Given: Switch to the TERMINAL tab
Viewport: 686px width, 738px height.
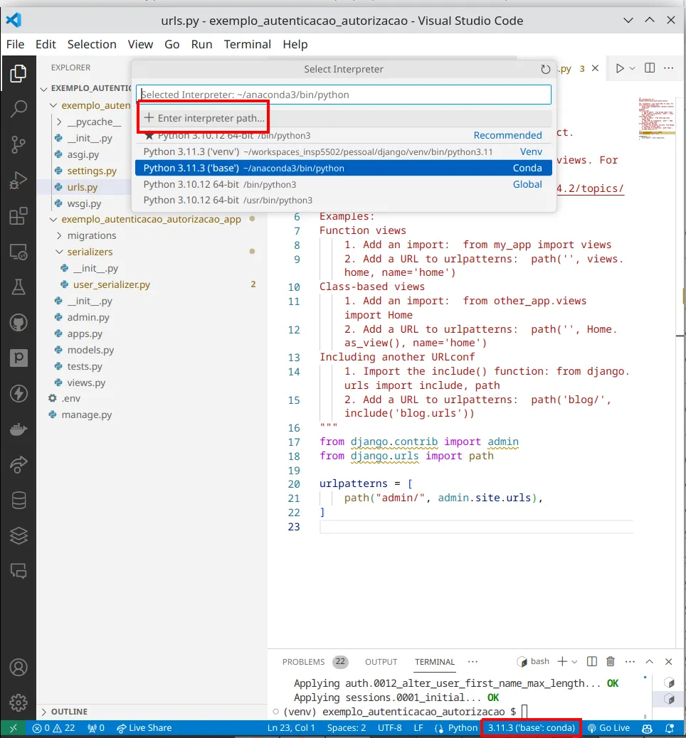Looking at the screenshot, I should 434,662.
